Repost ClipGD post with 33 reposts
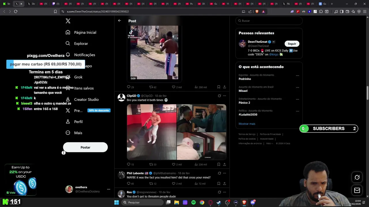The image size is (369, 207). pyautogui.click(x=153, y=164)
